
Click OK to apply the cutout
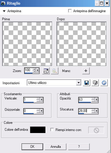pos(32,147)
